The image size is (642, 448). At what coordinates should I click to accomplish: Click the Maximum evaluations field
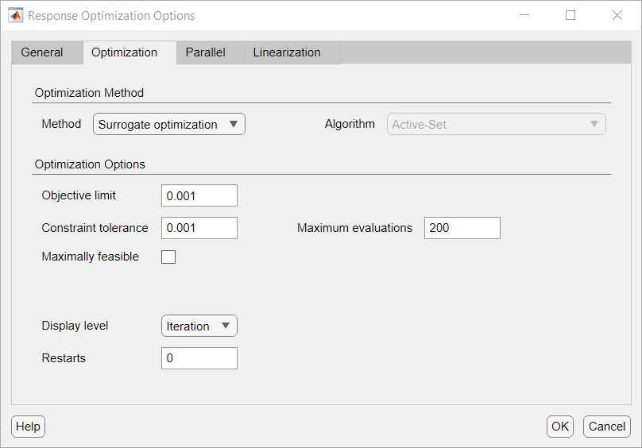[x=462, y=228]
